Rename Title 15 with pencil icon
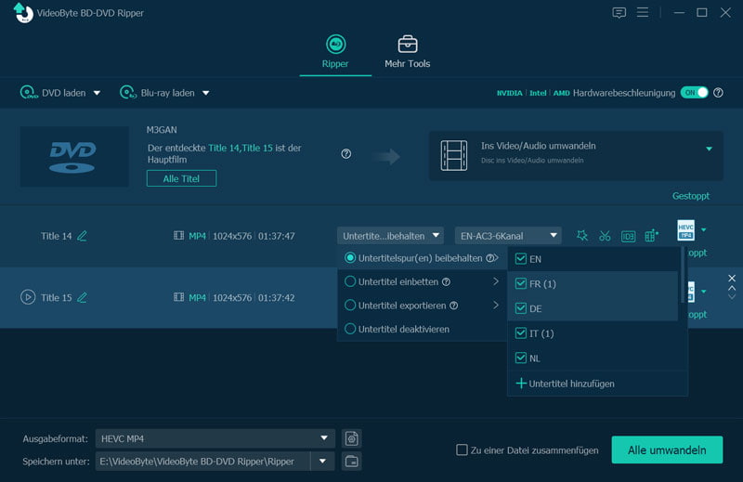Viewport: 743px width, 482px height. coord(82,297)
